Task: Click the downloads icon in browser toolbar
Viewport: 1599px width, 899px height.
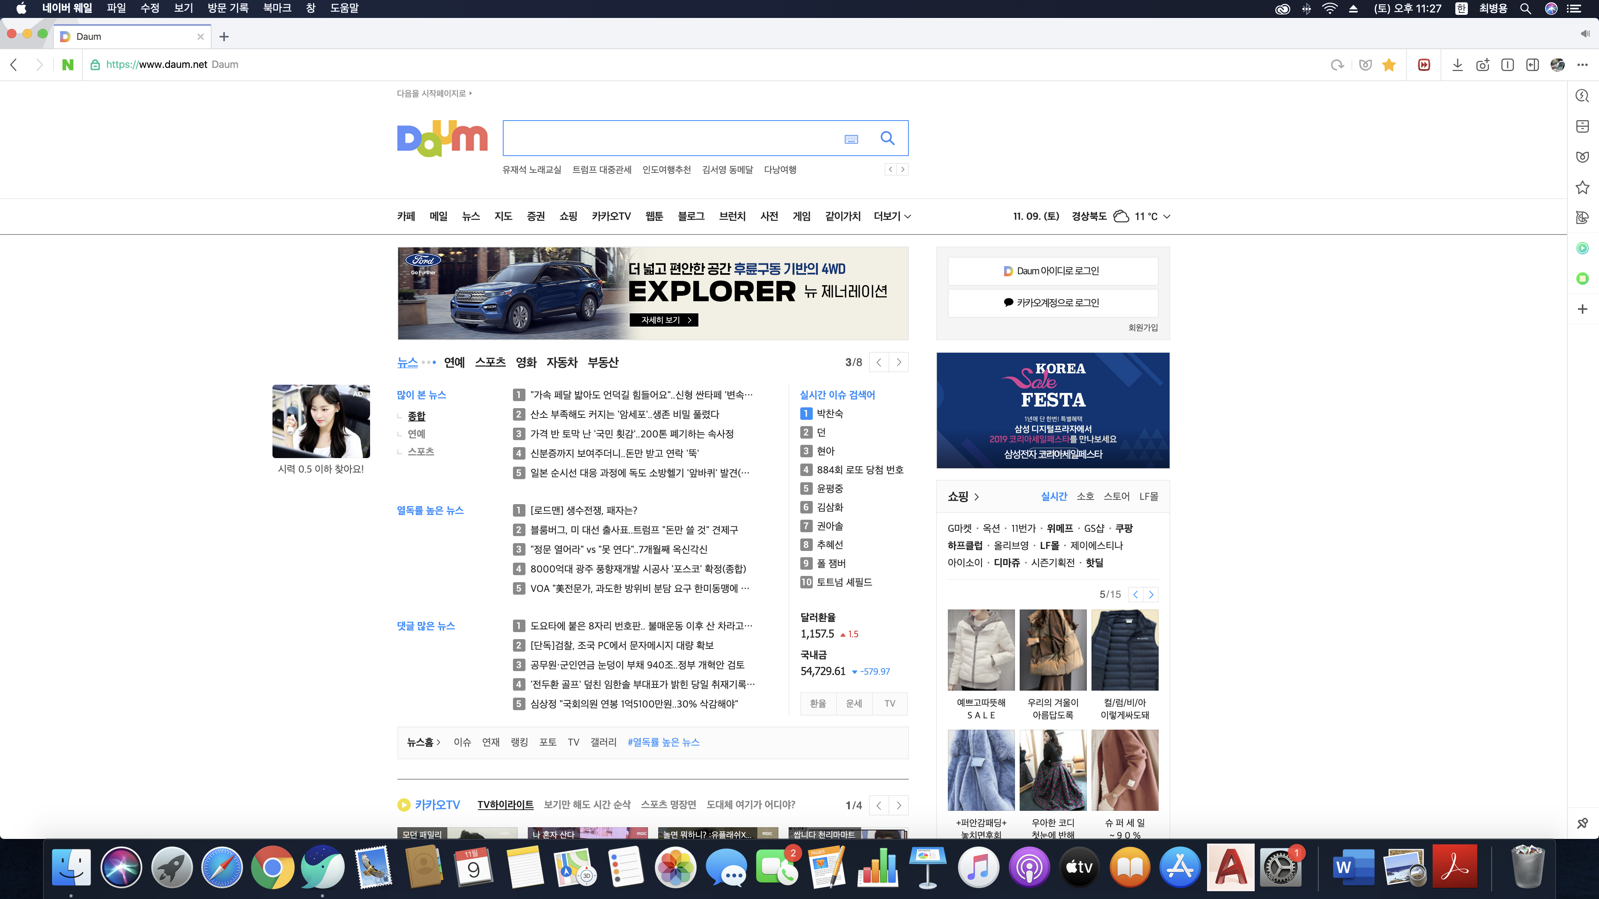Action: click(1457, 65)
